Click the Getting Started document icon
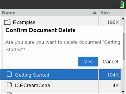Image resolution: width=126 pixels, height=94 pixels. coord(9,74)
